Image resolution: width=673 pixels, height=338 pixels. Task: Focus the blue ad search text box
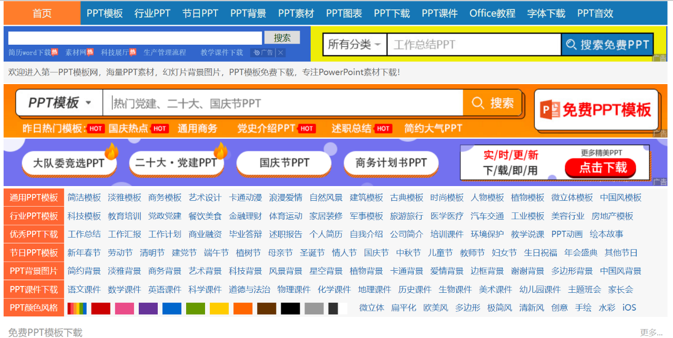coord(135,38)
